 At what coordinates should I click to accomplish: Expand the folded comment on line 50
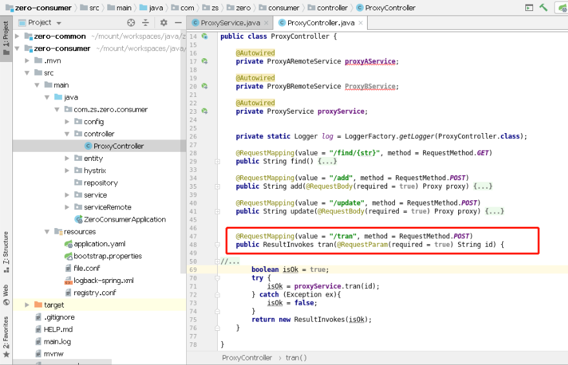(217, 262)
